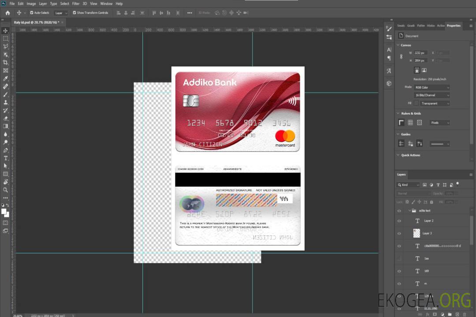Click the Home icon in options bar
This screenshot has width=476, height=317.
[7, 13]
